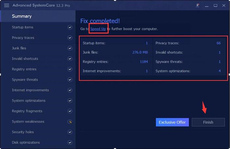Click the Privacy traces value 66
Image resolution: width=230 pixels, height=149 pixels.
click(x=219, y=43)
